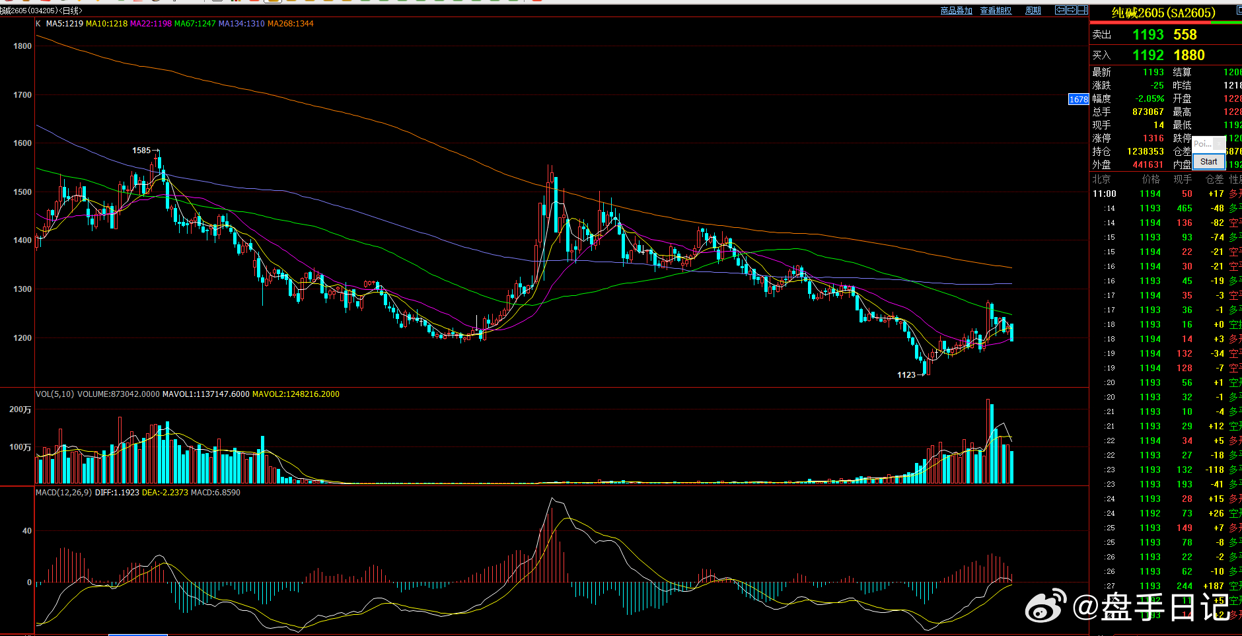The width and height of the screenshot is (1242, 636).
Task: Click the DIFF:1.1923 readout
Action: (117, 493)
